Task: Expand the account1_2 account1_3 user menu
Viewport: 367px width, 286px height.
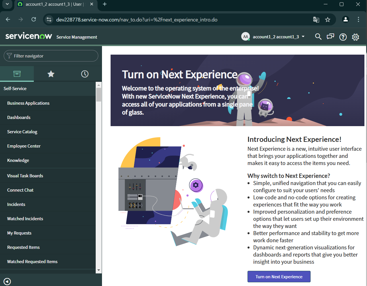Action: 278,37
